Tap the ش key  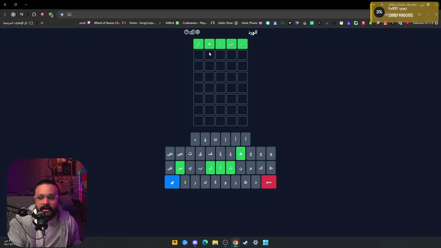(x=170, y=168)
